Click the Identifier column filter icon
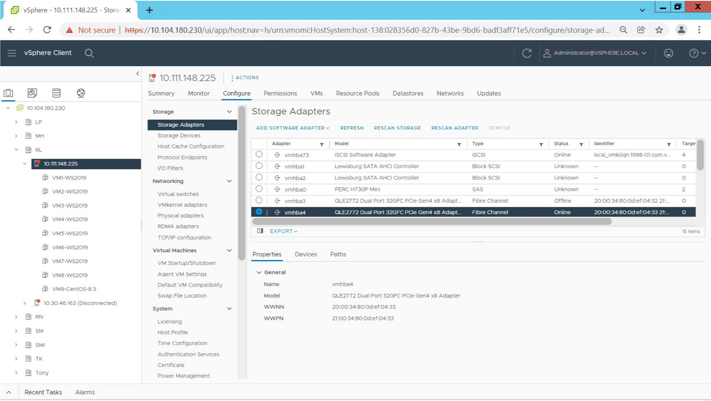Viewport: 711px width, 401px height. [669, 144]
